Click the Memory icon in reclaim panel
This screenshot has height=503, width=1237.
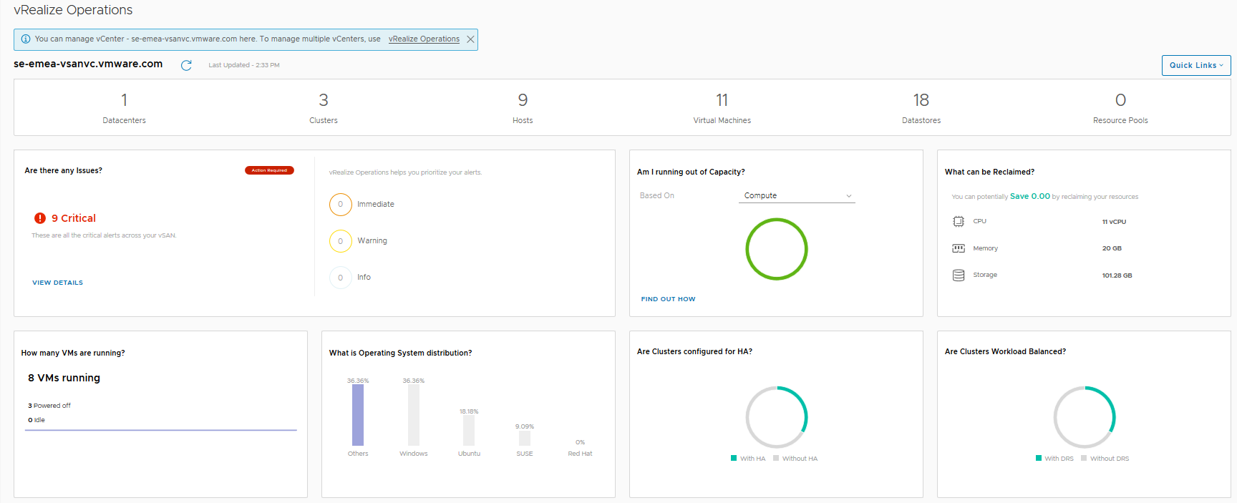coord(959,248)
